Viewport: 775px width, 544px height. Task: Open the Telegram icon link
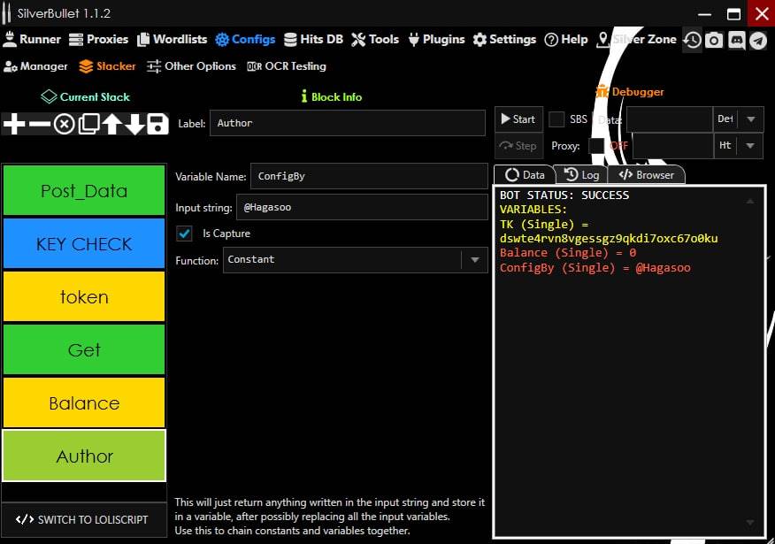pos(758,40)
